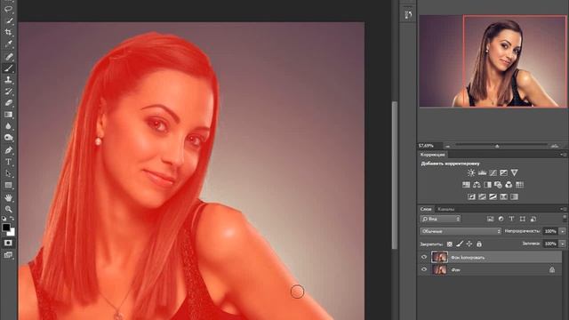Image resolution: width=569 pixels, height=320 pixels.
Task: Add a Posterize adjustment layer
Action: [x=482, y=196]
